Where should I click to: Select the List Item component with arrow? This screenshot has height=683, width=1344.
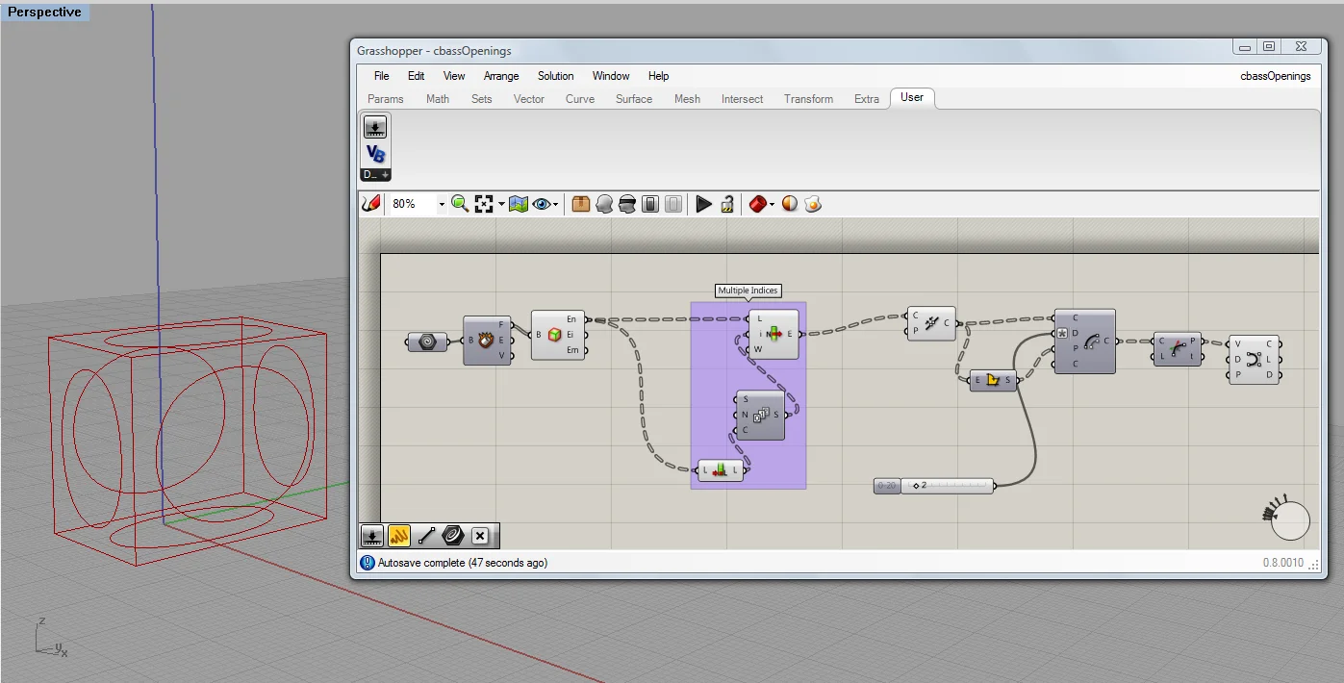(x=773, y=335)
